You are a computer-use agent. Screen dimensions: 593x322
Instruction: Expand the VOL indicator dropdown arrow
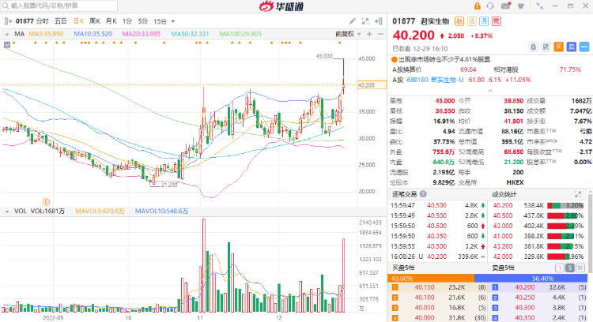coord(7,212)
